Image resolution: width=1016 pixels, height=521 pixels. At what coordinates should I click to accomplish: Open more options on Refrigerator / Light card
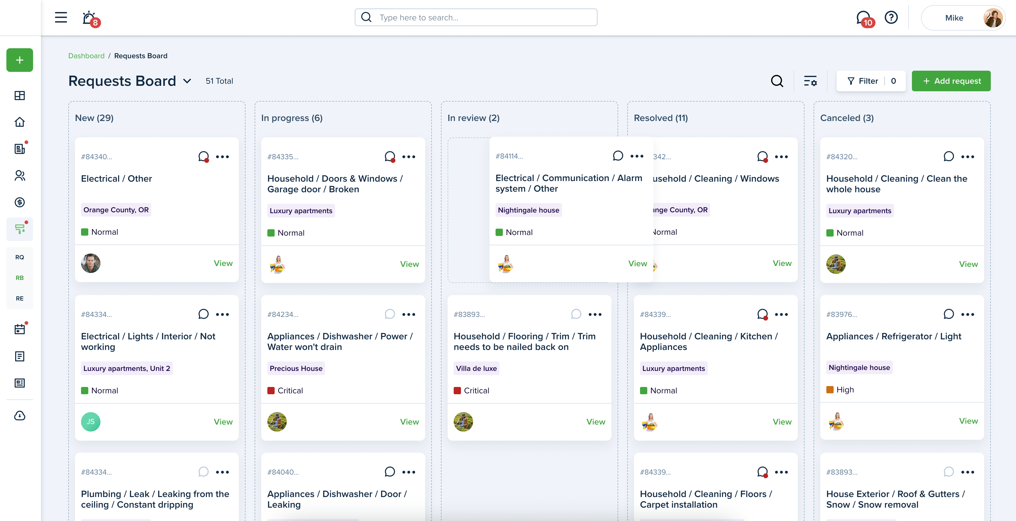[967, 314]
